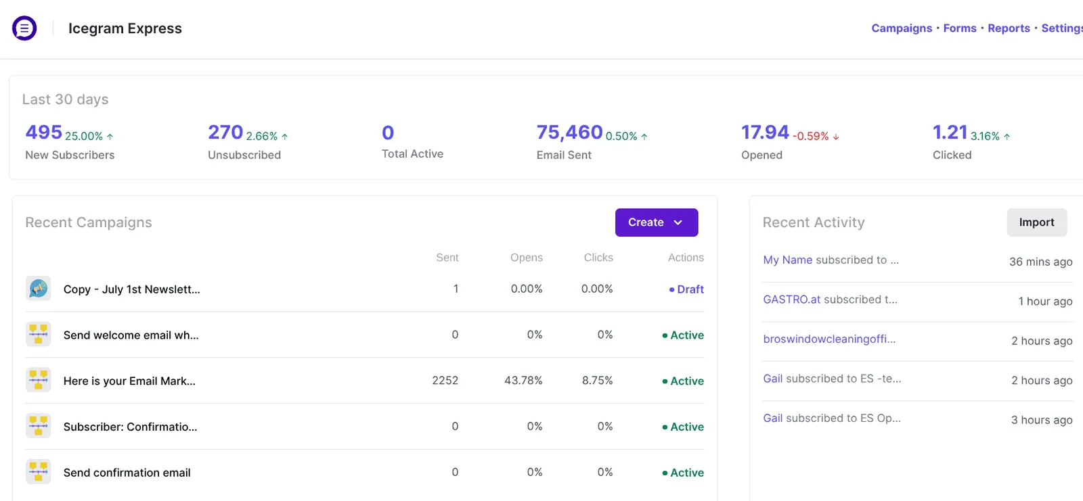Open the broswindowcleaningoffi... subscriber link
The width and height of the screenshot is (1083, 501).
pyautogui.click(x=829, y=339)
